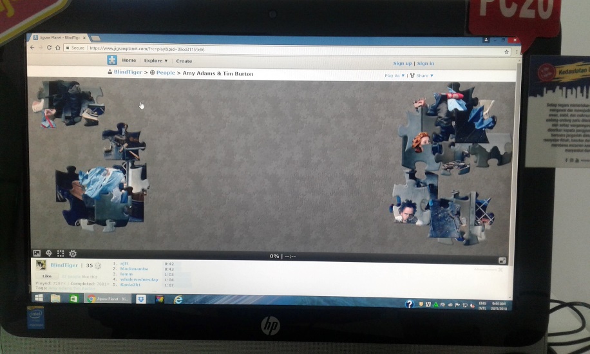This screenshot has width=590, height=354.
Task: Open the Play As dropdown
Action: coord(395,76)
